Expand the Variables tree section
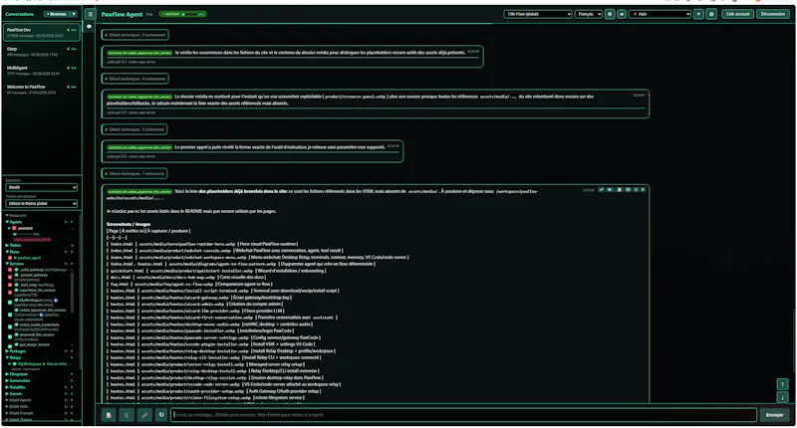 coord(16,387)
